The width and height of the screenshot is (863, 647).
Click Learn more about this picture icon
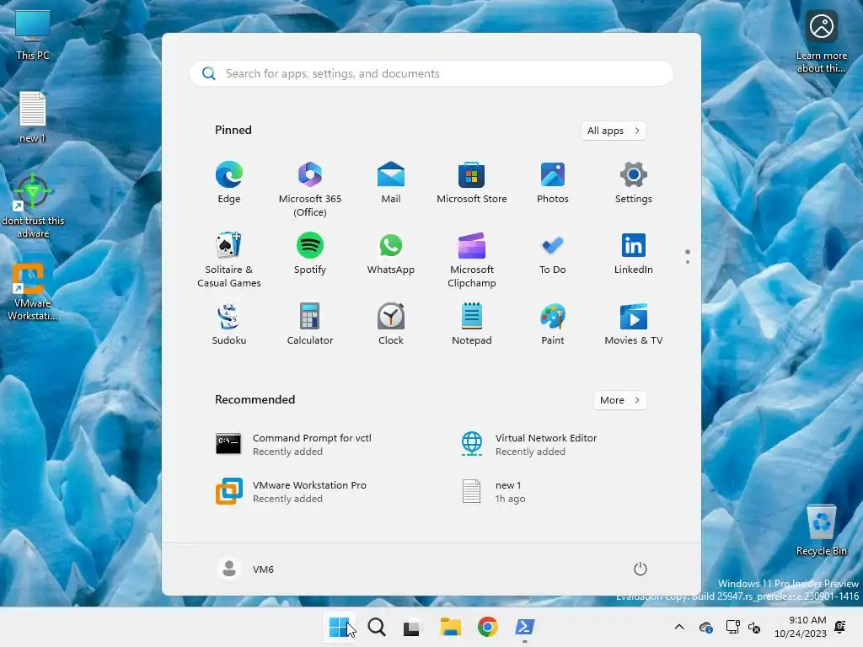(821, 41)
